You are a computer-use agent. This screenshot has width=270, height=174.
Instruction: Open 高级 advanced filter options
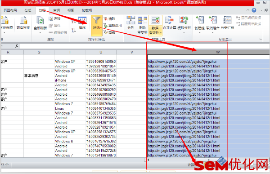tap(109, 32)
